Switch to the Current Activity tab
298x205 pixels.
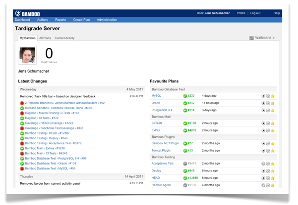[64, 38]
